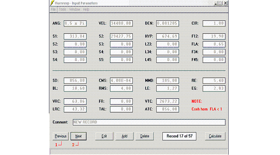Screen dimensions: 280x155
Task: Click the L23 input field
Action: [168, 44]
